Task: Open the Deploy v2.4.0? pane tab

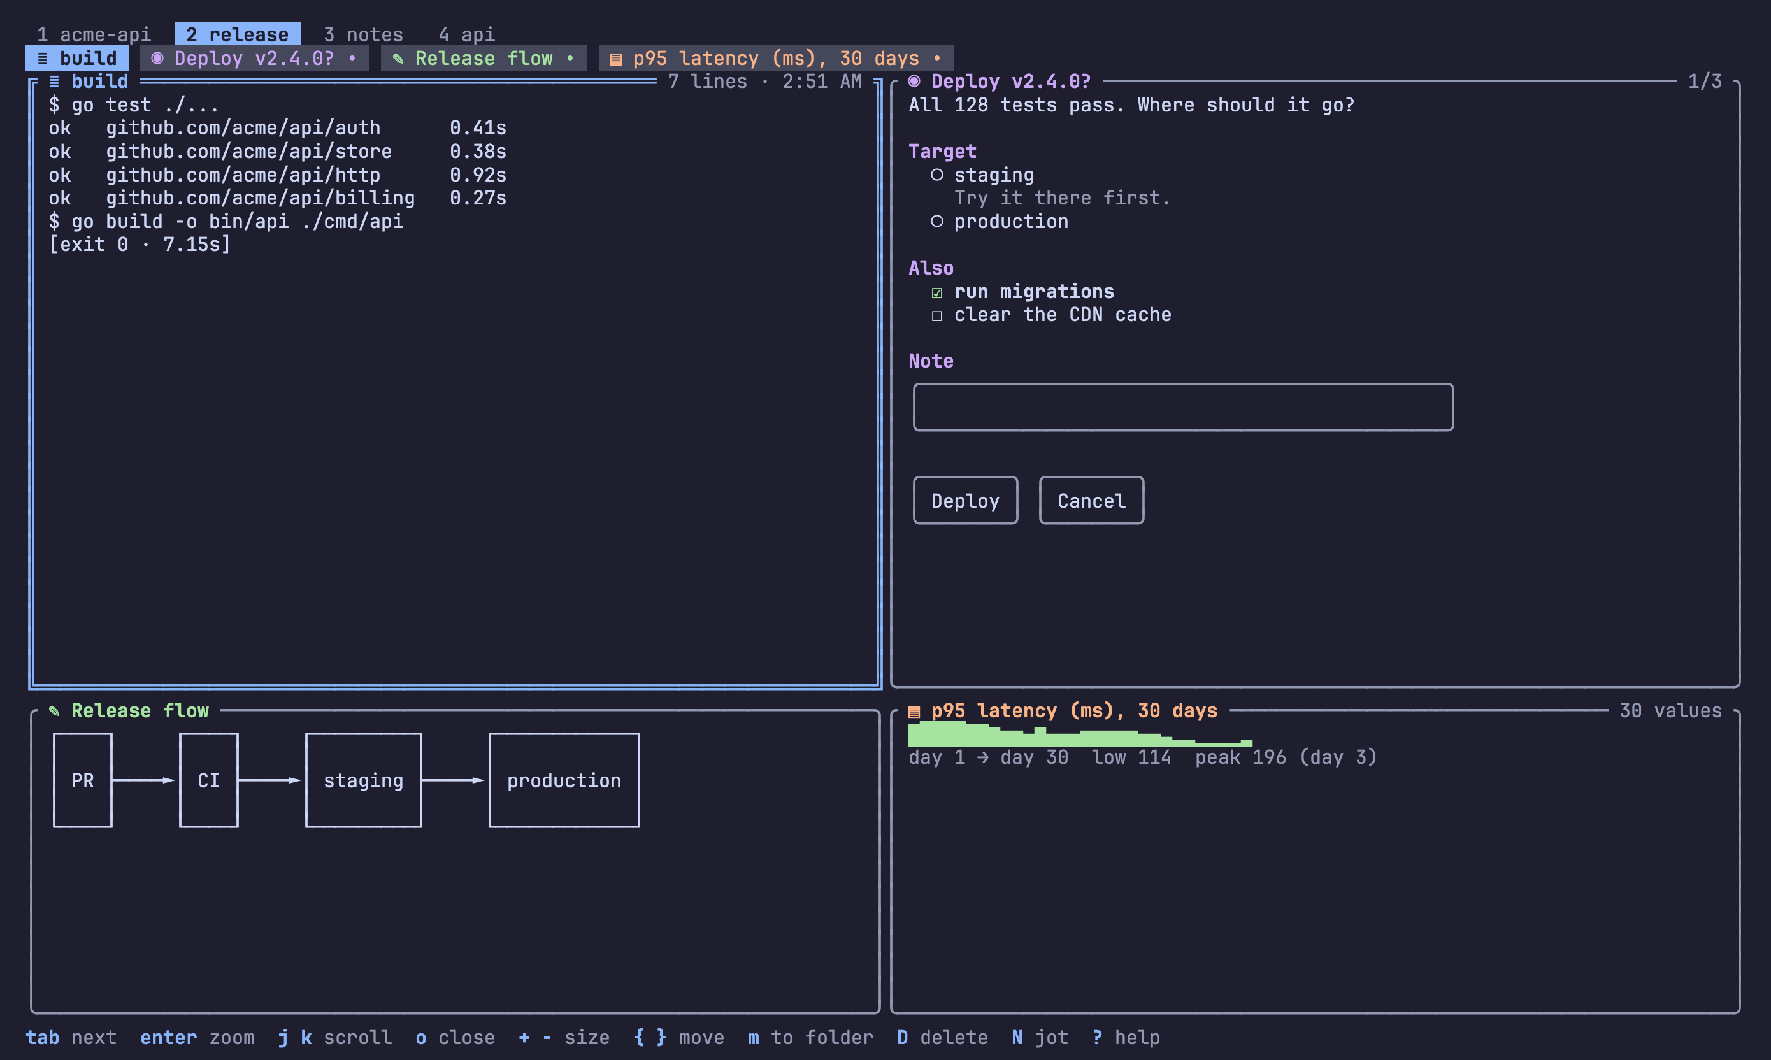Action: pos(254,58)
